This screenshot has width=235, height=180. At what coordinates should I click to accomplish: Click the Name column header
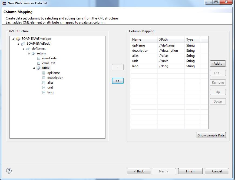pos(144,40)
